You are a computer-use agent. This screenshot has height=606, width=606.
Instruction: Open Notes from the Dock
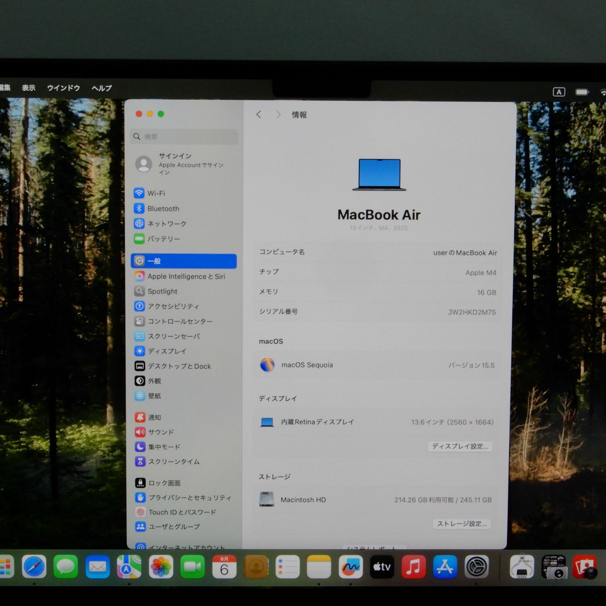click(x=319, y=567)
